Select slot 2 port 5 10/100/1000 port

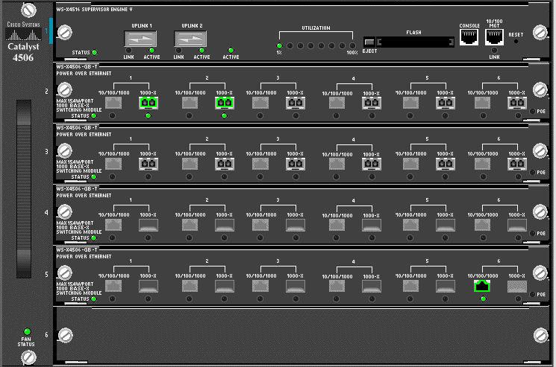point(410,103)
